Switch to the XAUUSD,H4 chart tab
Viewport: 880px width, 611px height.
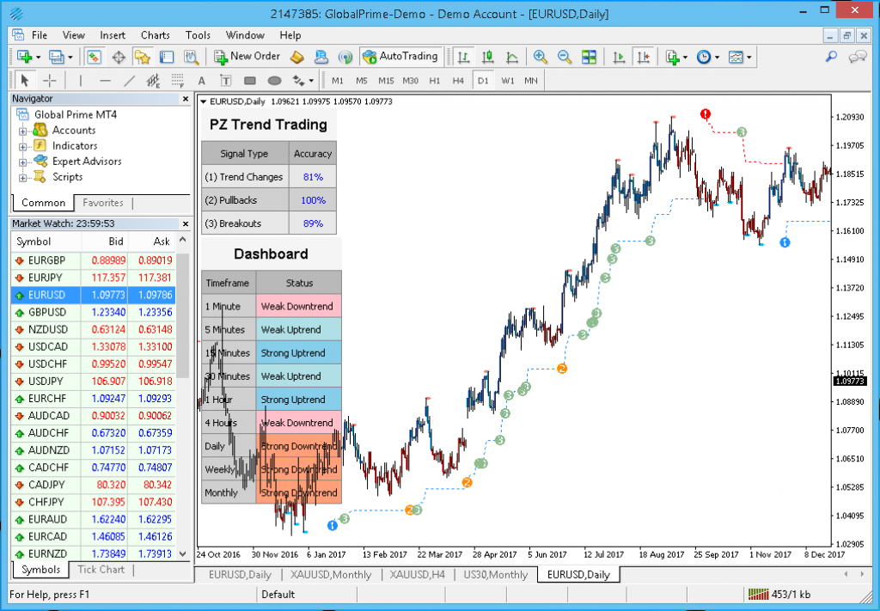[x=416, y=575]
